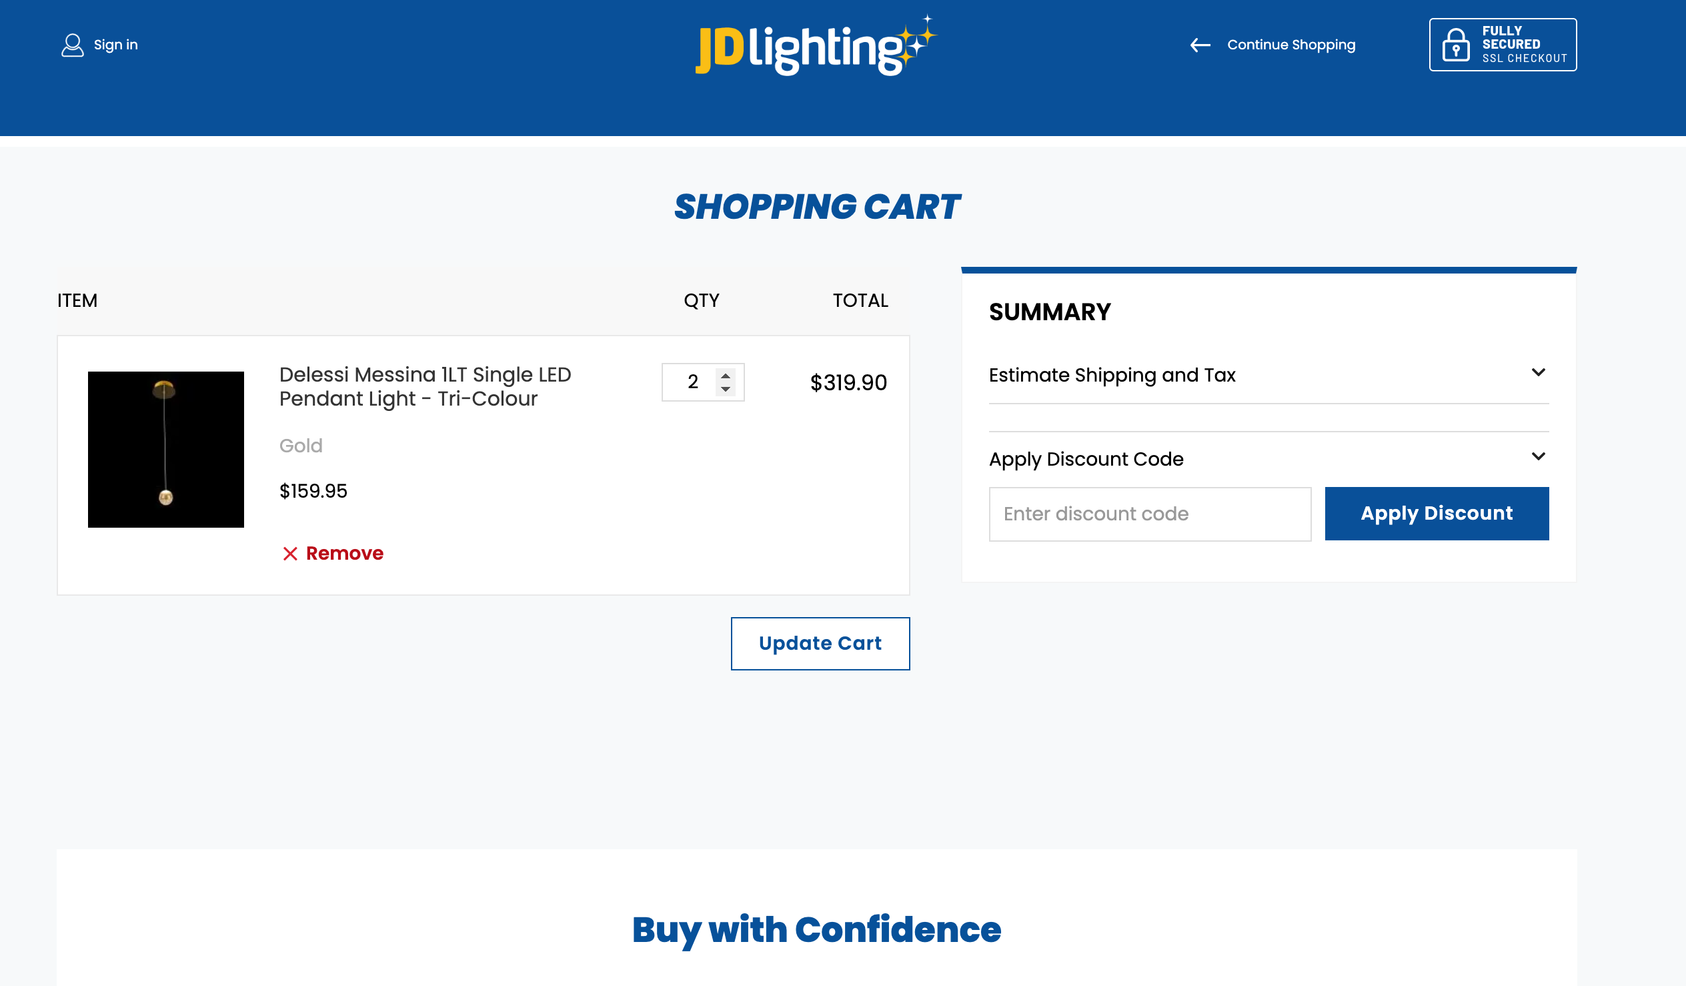Viewport: 1686px width, 986px height.
Task: Click the user account icon
Action: click(72, 45)
